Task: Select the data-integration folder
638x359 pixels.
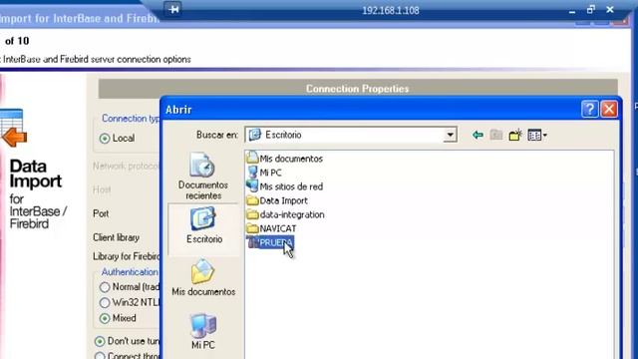Action: (x=286, y=214)
